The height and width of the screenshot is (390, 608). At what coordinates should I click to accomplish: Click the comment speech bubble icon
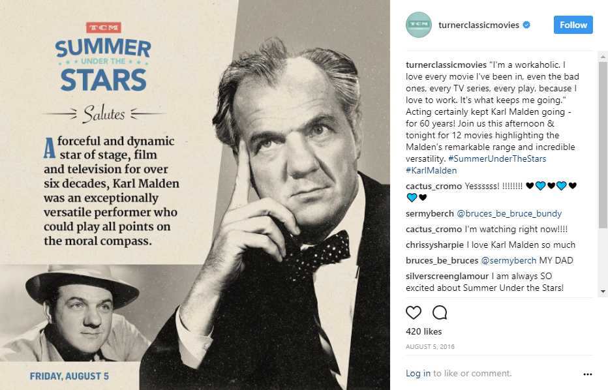click(440, 312)
